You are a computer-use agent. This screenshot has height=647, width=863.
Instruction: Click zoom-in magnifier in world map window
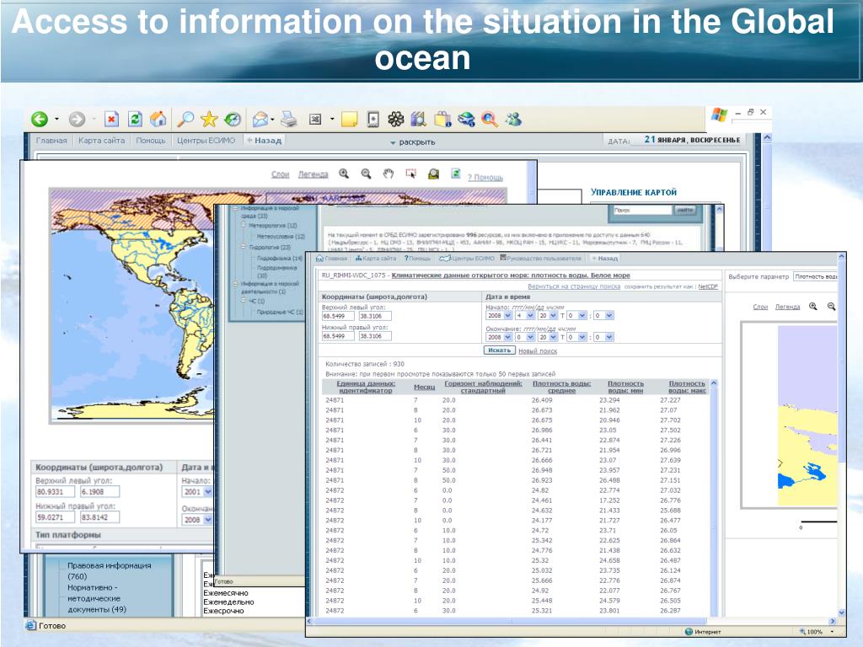coord(344,174)
